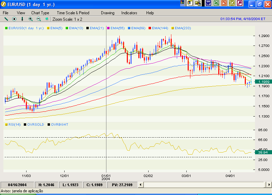272x195 pixels.
Task: Click the EMA(5) legend color swatch
Action: click(48, 28)
